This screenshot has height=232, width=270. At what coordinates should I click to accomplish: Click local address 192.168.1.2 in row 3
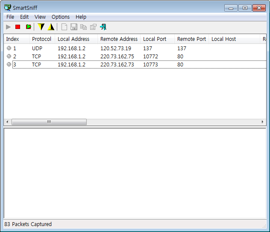[x=71, y=65]
